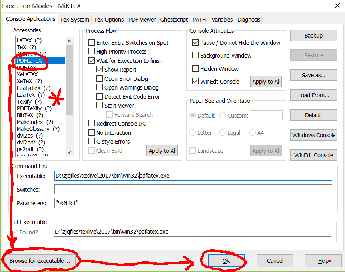
Task: Click the Backup button
Action: [x=313, y=36]
